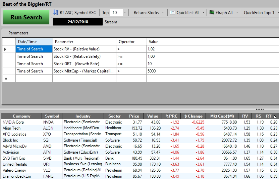Screen dimensions: 279x179
Task: Click the Operator column header
Action: (x=131, y=42)
